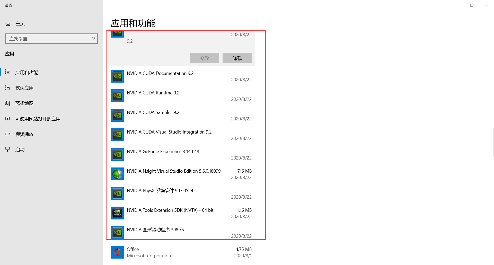Select NVIDIA CUDA Runtime 9.2 entry
The height and width of the screenshot is (265, 494).
pos(181,96)
